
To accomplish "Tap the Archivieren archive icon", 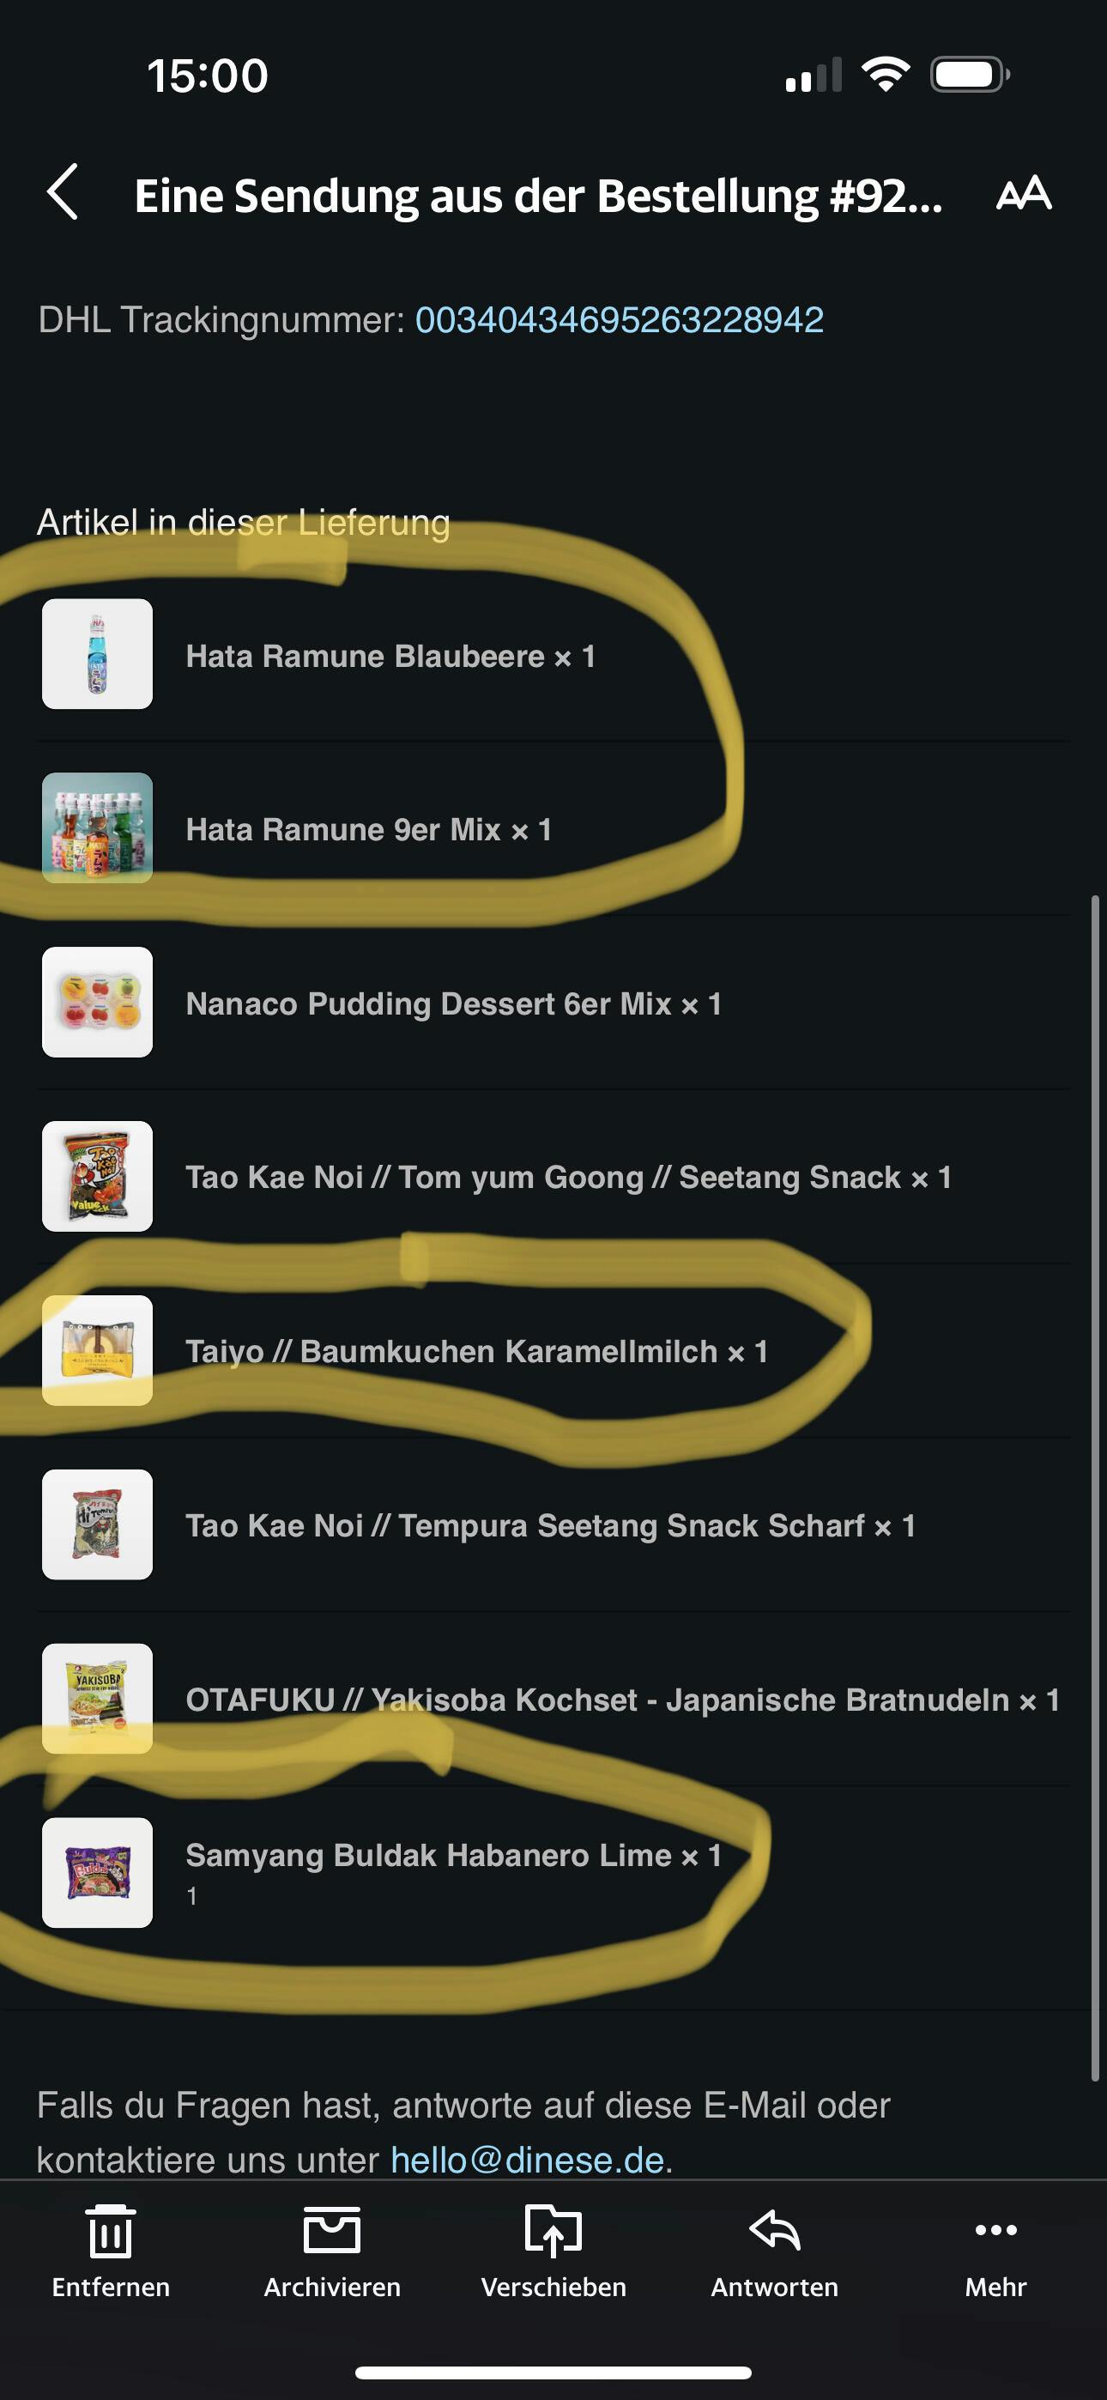I will coord(332,2232).
